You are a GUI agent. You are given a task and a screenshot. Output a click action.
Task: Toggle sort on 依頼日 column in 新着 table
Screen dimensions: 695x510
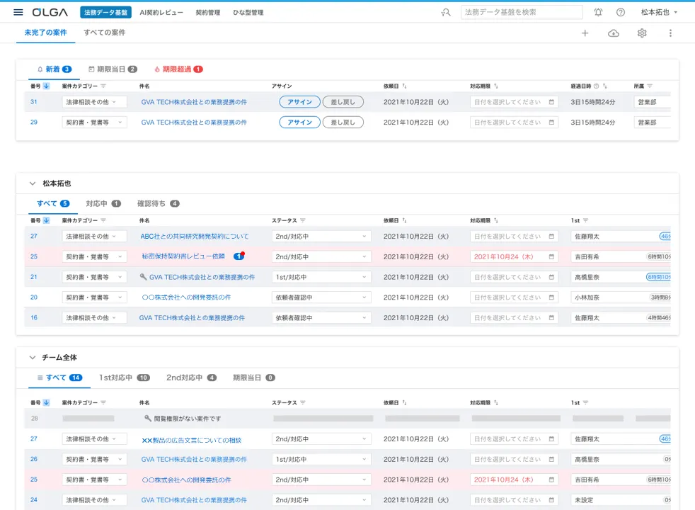(404, 86)
